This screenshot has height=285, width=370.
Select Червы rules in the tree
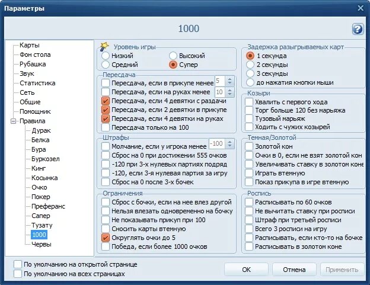tap(42, 244)
